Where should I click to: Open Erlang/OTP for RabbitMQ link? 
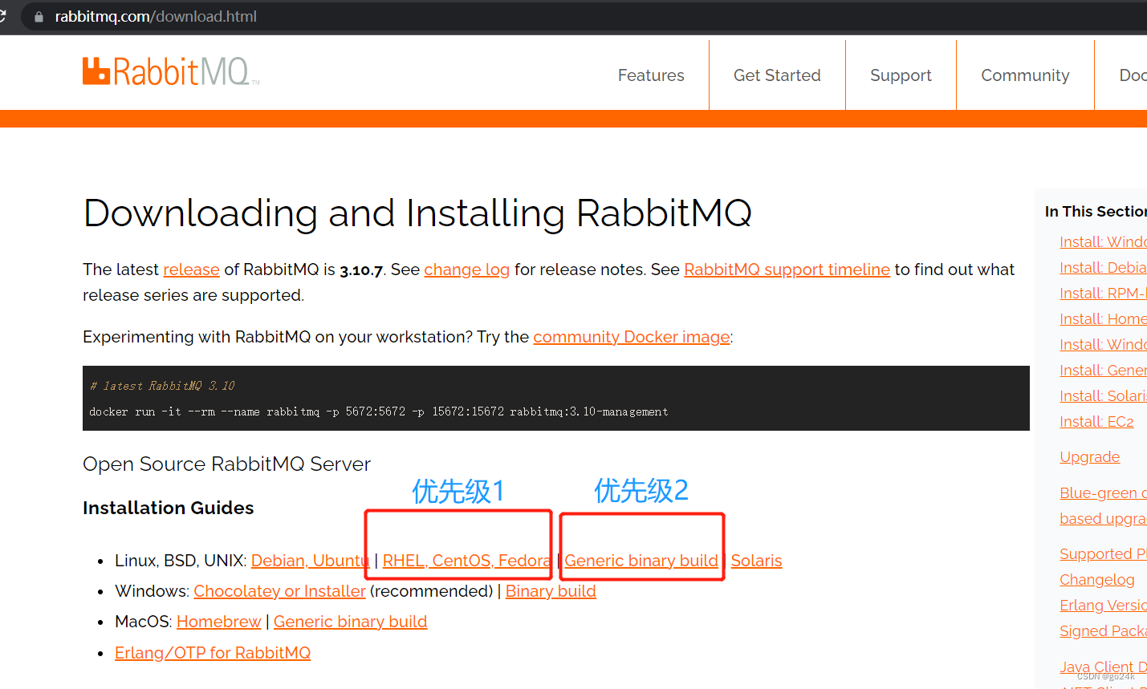point(213,653)
